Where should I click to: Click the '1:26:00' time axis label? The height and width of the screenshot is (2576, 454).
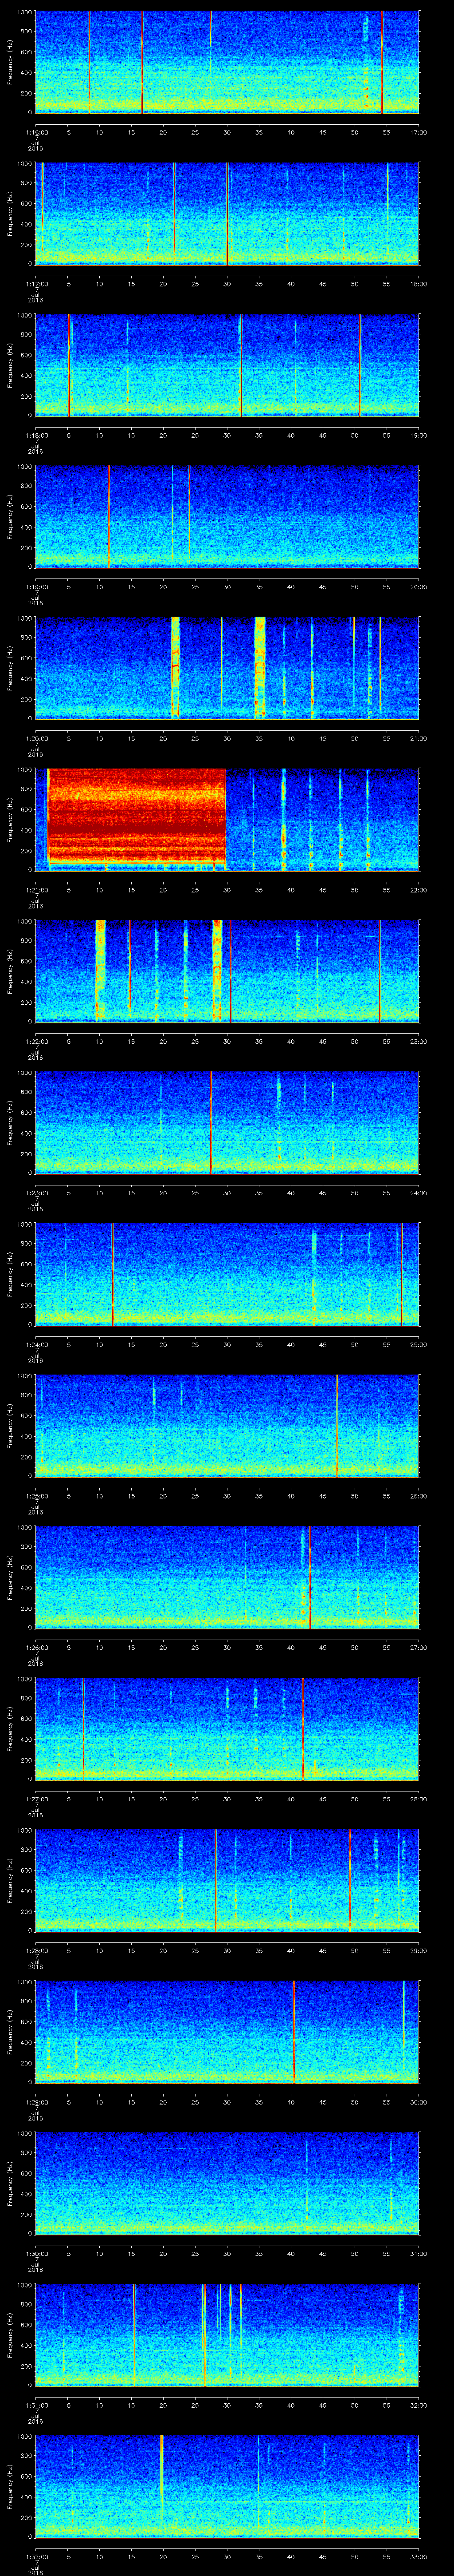(x=36, y=1647)
